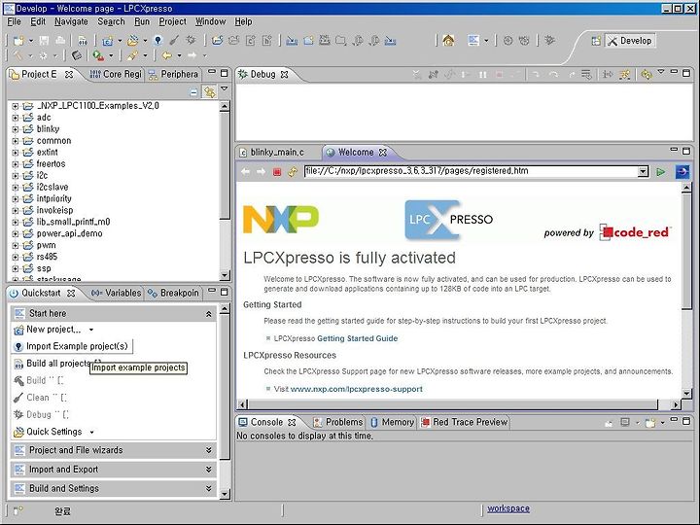Click the Open Console icon in the Console toolbar
This screenshot has height=525, width=700.
pyautogui.click(x=650, y=422)
